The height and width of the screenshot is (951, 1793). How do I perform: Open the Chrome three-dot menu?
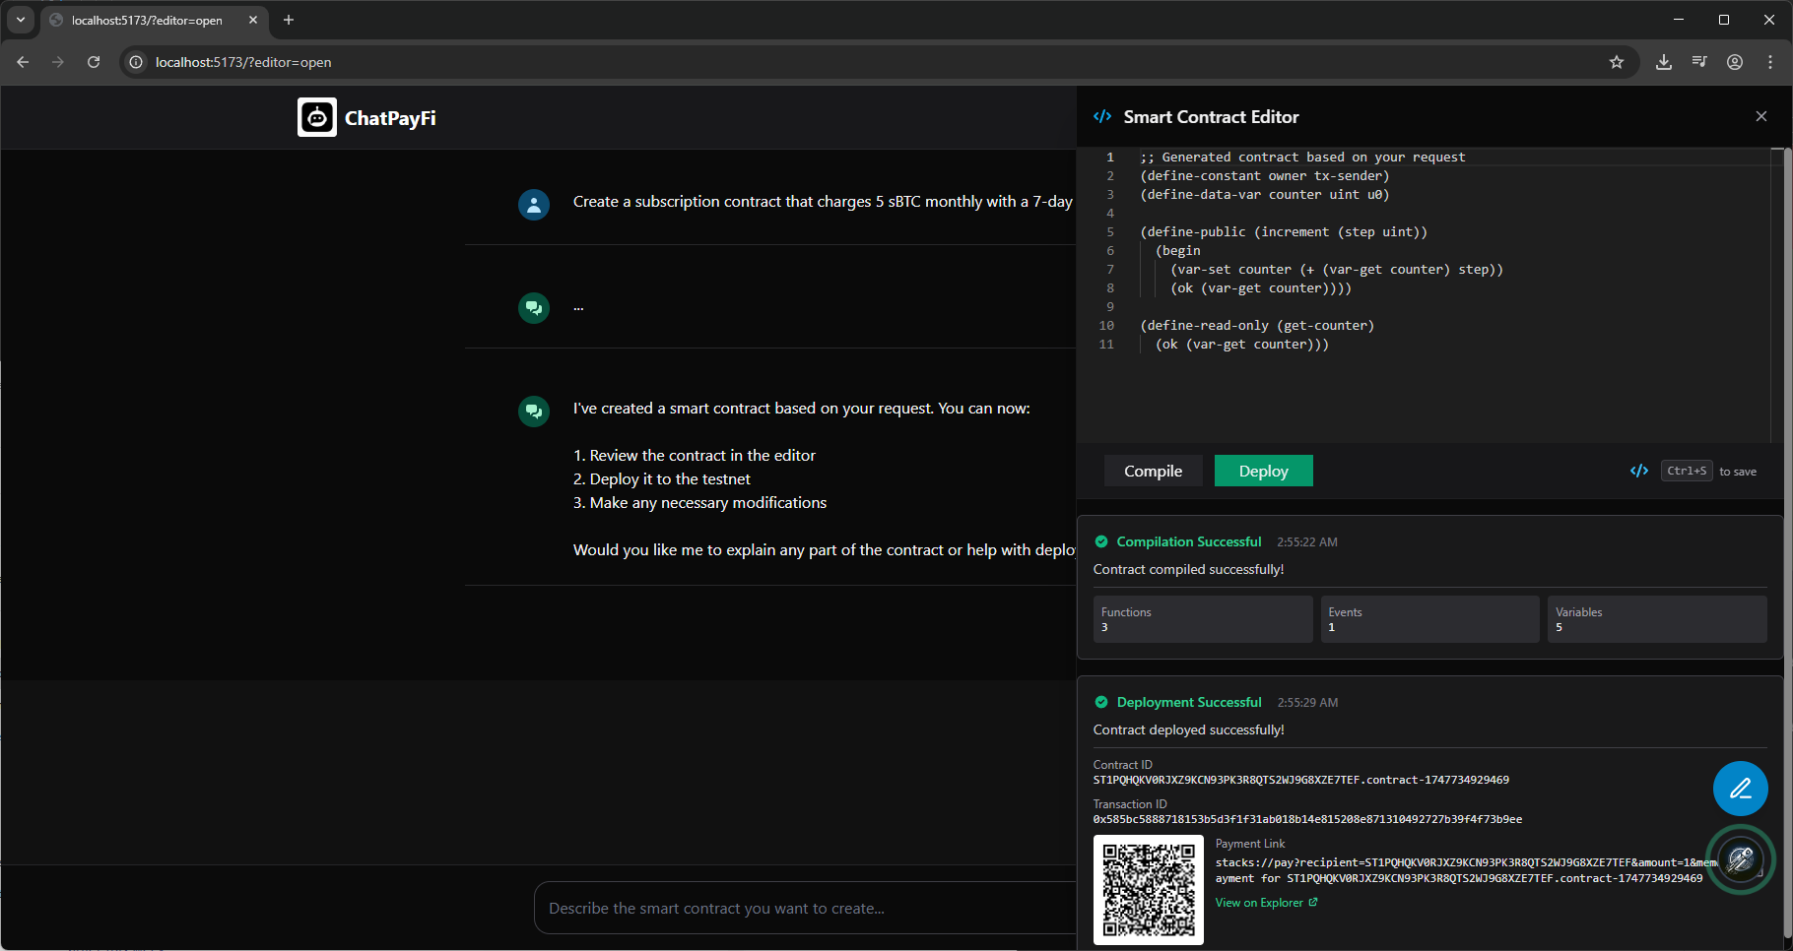[x=1770, y=62]
